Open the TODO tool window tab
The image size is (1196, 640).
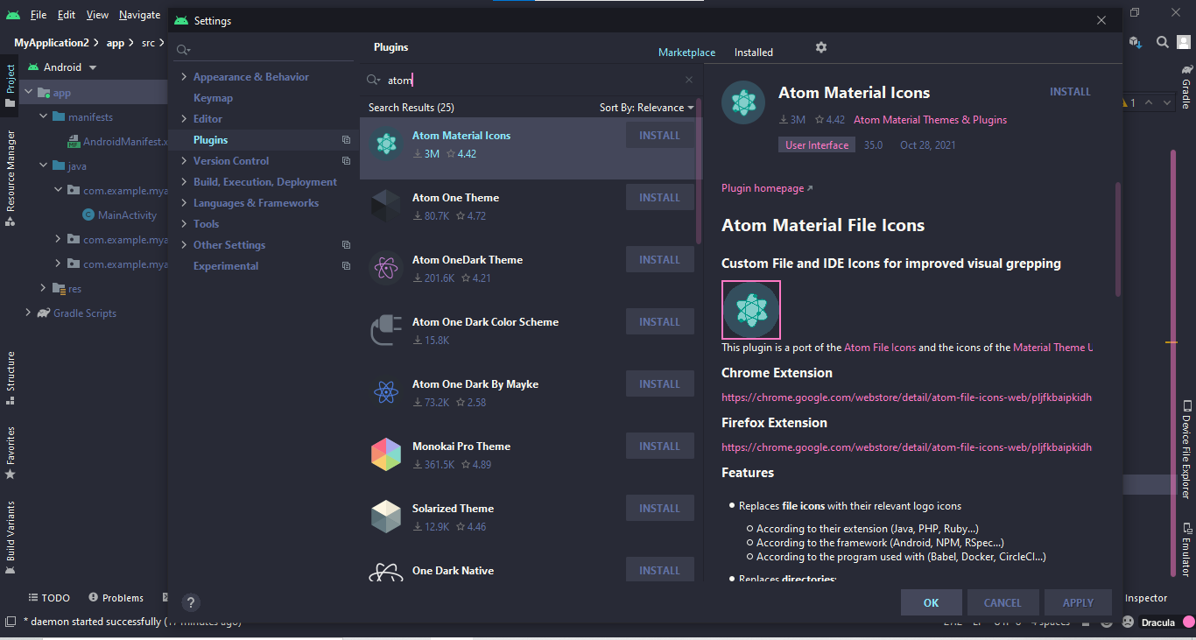pyautogui.click(x=49, y=598)
